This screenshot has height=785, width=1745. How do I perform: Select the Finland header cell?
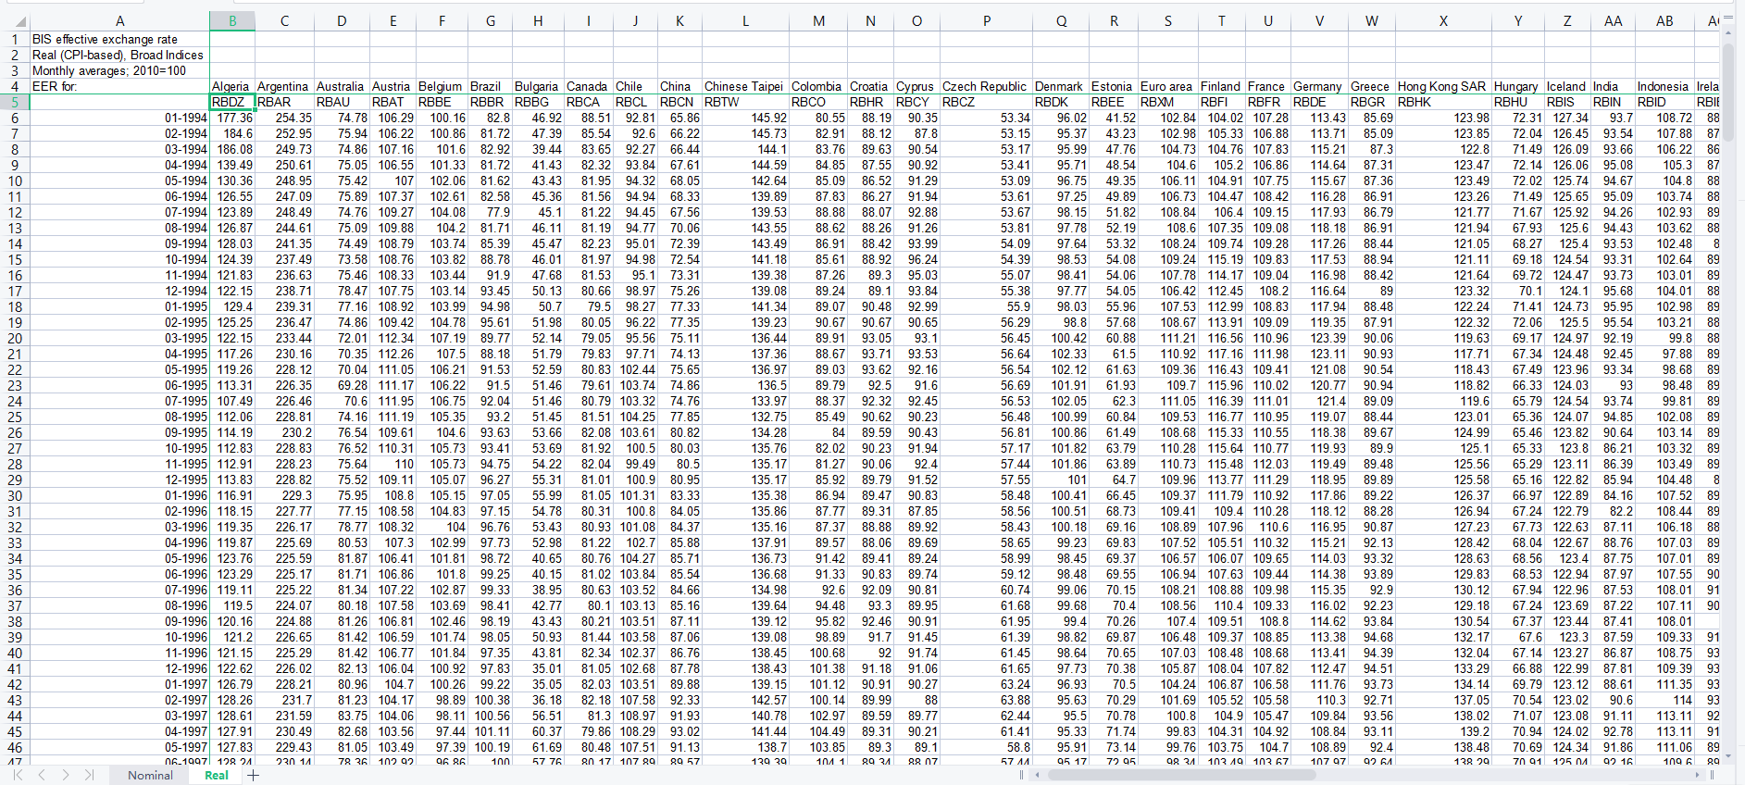(x=1221, y=86)
